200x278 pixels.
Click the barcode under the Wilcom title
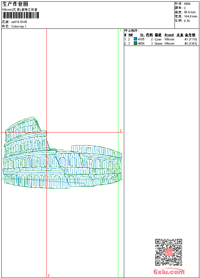[x=21, y=16]
